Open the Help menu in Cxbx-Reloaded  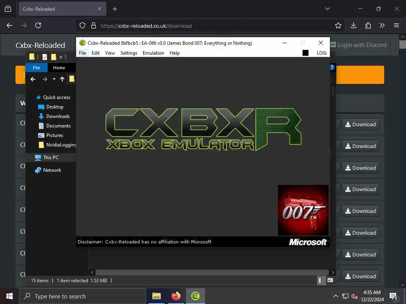174,53
